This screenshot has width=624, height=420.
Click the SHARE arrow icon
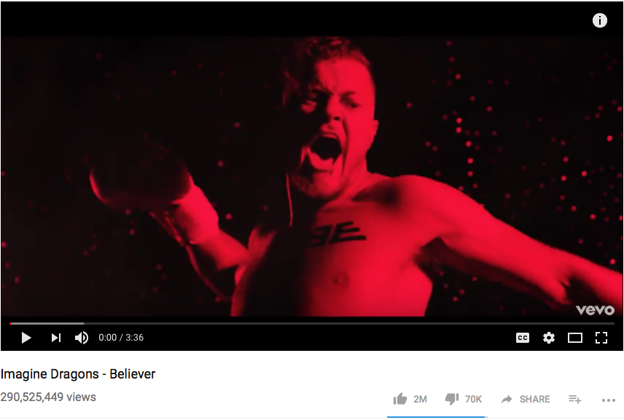507,399
